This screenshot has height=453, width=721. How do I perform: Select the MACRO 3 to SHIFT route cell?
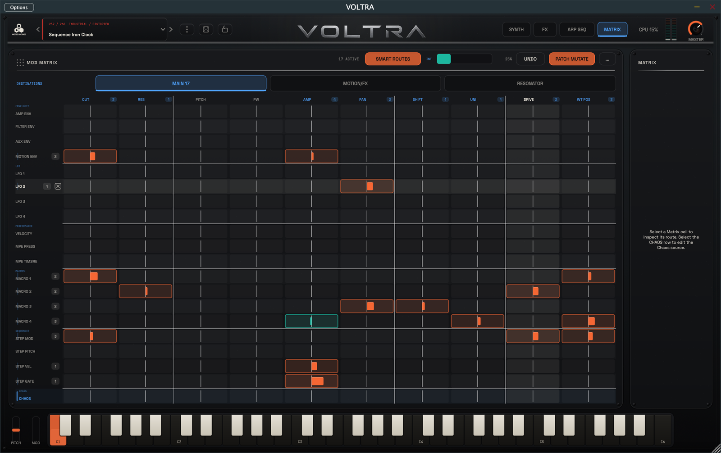tap(422, 306)
